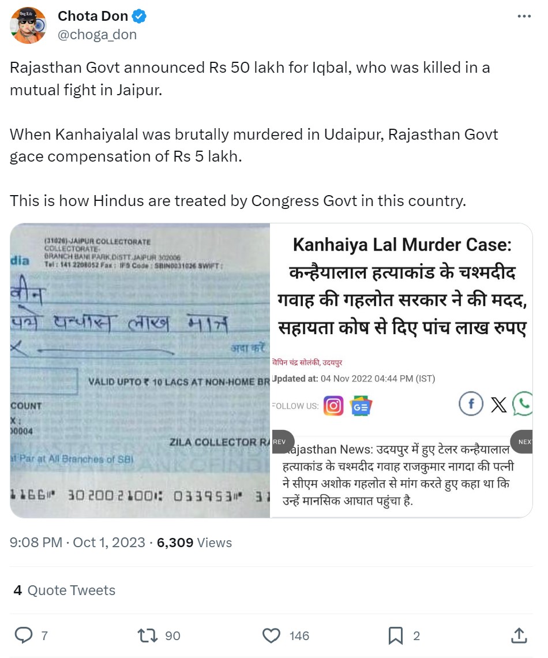Click the Facebook share icon in the article
The height and width of the screenshot is (658, 548).
pos(471,404)
